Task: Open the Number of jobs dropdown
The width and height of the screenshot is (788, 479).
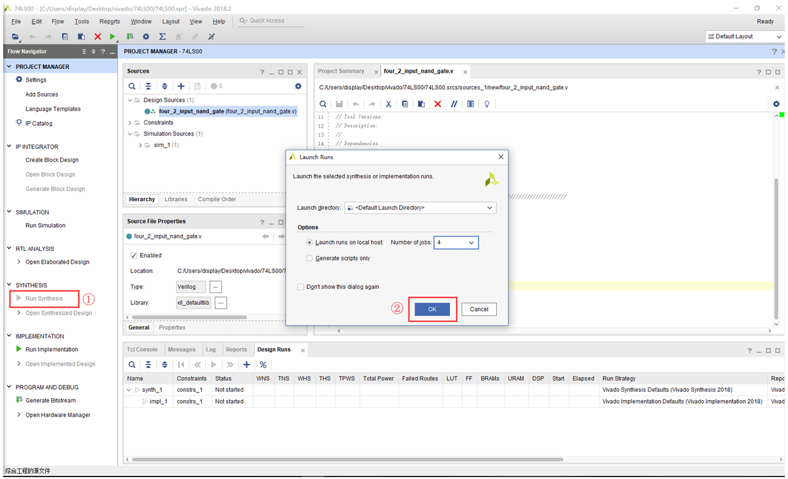Action: tap(456, 243)
